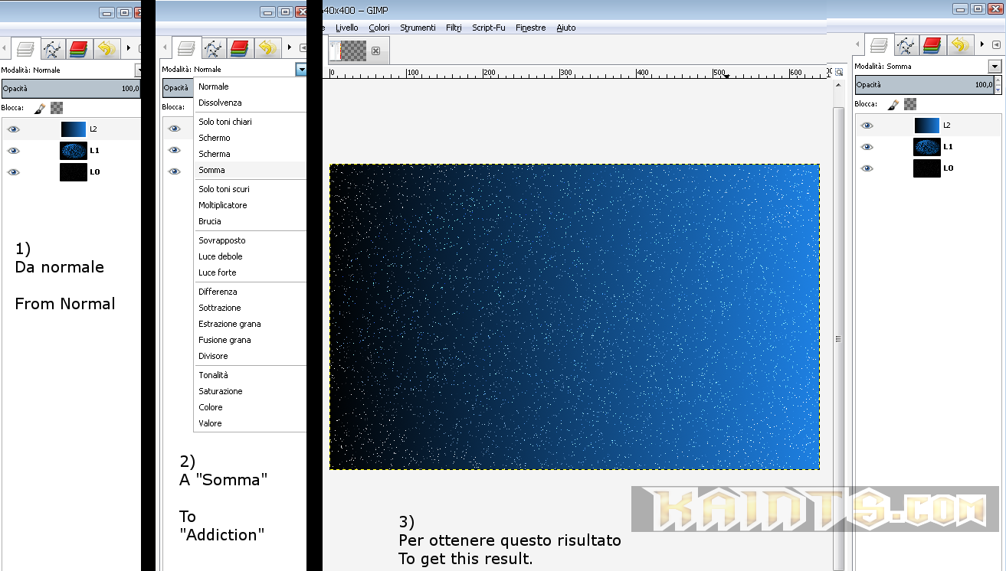Open the Filtri menu

(454, 28)
